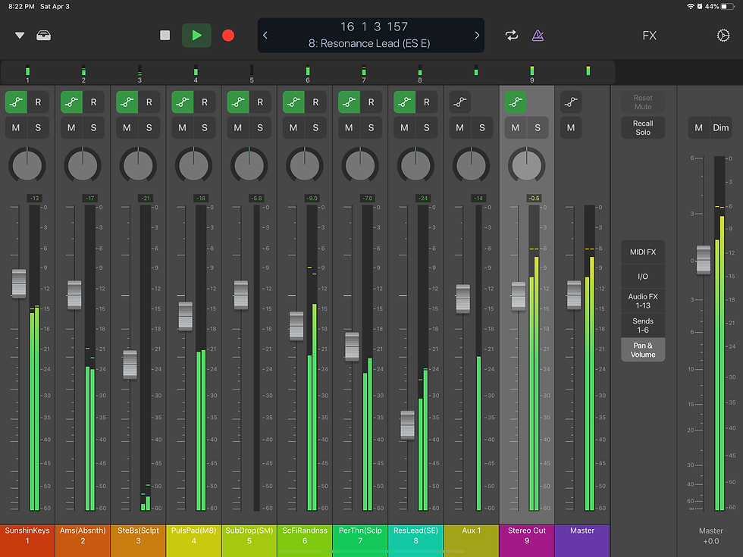
Task: Click the SteBs(Sclpt volume fader handle
Action: pyautogui.click(x=130, y=365)
